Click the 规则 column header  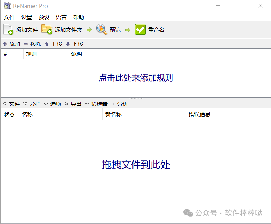pyautogui.click(x=46, y=54)
